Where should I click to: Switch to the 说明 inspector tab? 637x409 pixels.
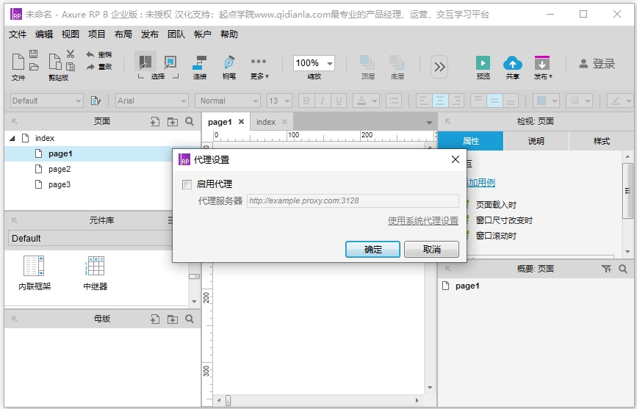pos(536,141)
